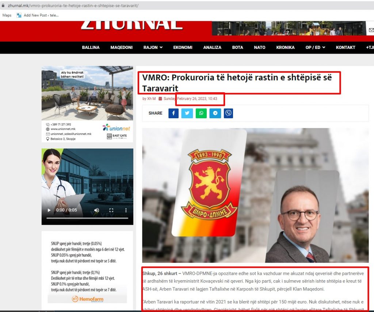
Task: Share article on Twitter
Action: [x=187, y=113]
